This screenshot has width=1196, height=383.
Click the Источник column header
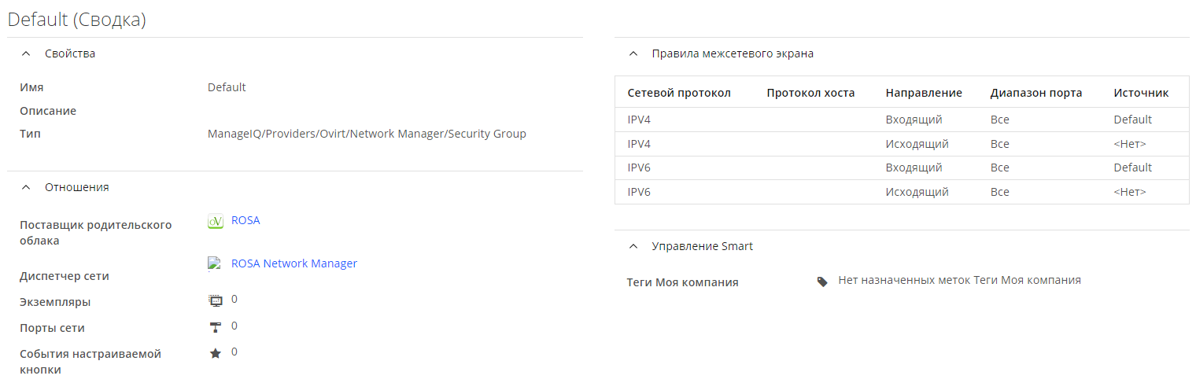pos(1141,93)
